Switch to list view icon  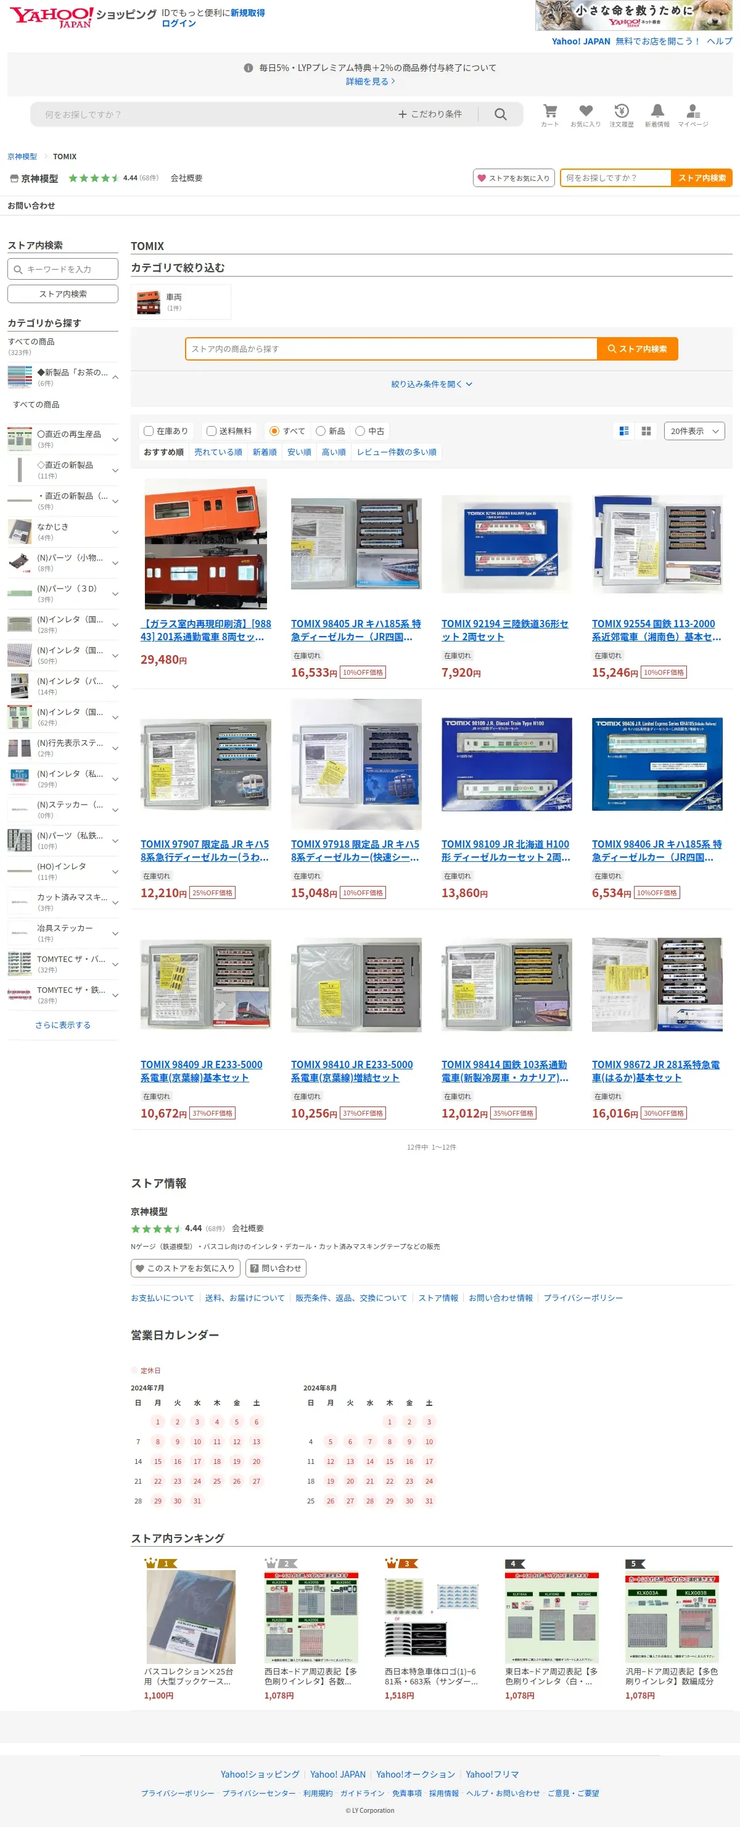pyautogui.click(x=624, y=431)
